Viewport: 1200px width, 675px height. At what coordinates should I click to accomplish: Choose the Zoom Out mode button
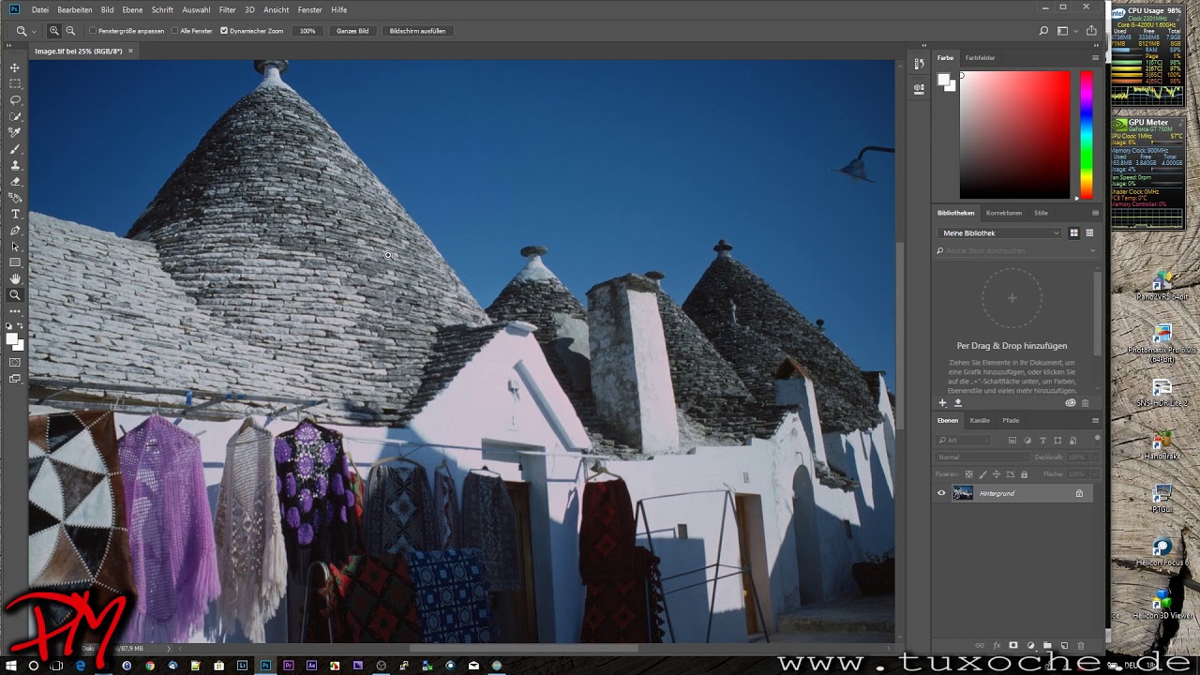[70, 31]
